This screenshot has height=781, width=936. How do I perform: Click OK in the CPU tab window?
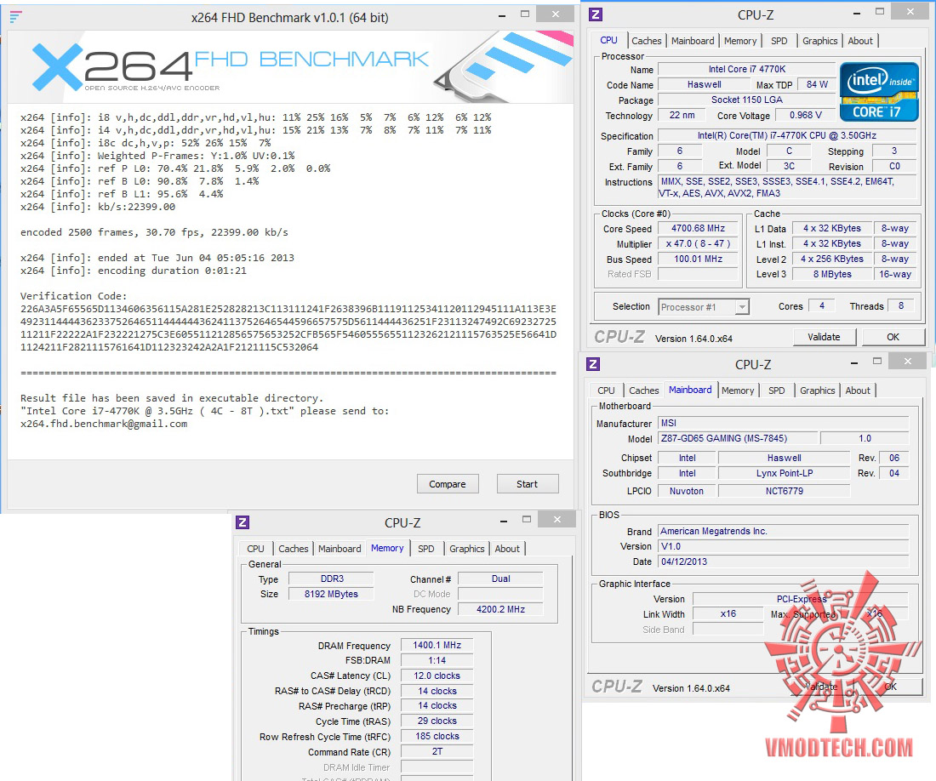click(893, 337)
